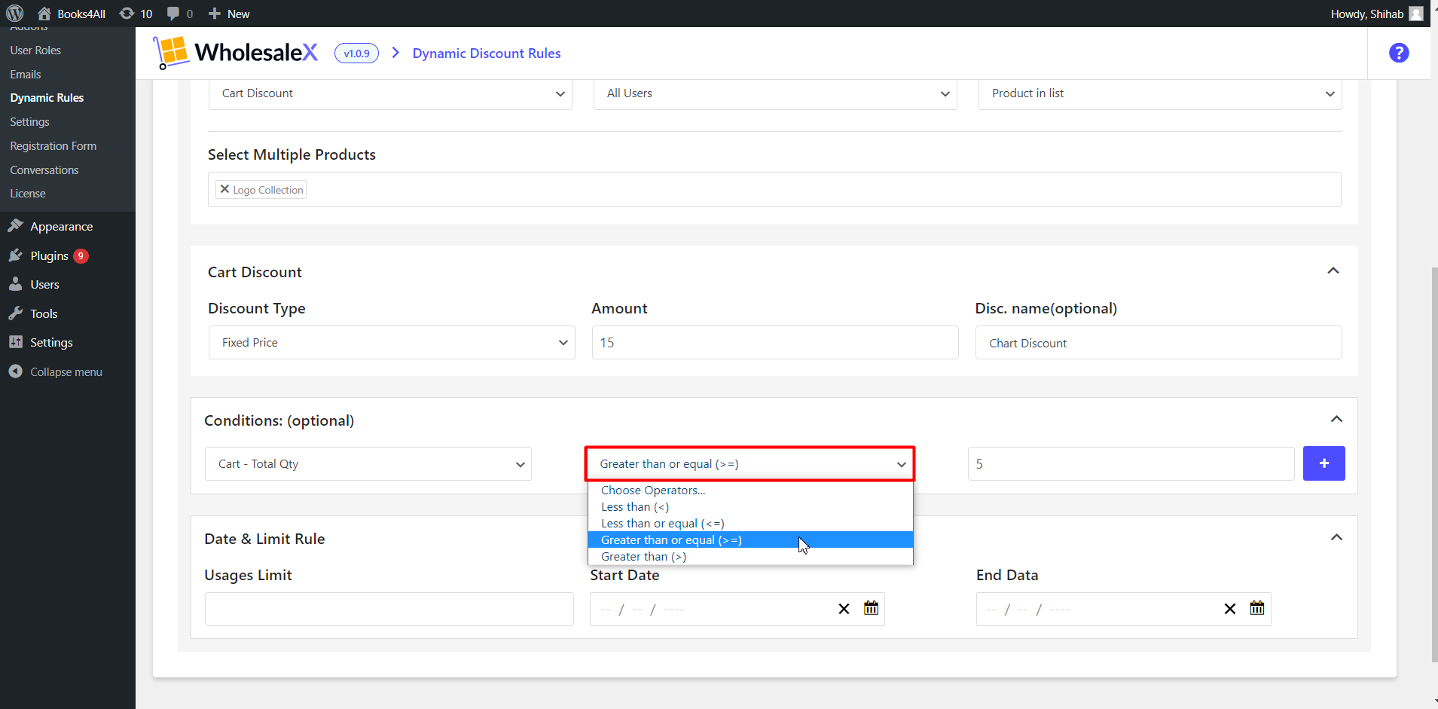
Task: Click the Disc. name field with Chart Discount
Action: 1159,343
